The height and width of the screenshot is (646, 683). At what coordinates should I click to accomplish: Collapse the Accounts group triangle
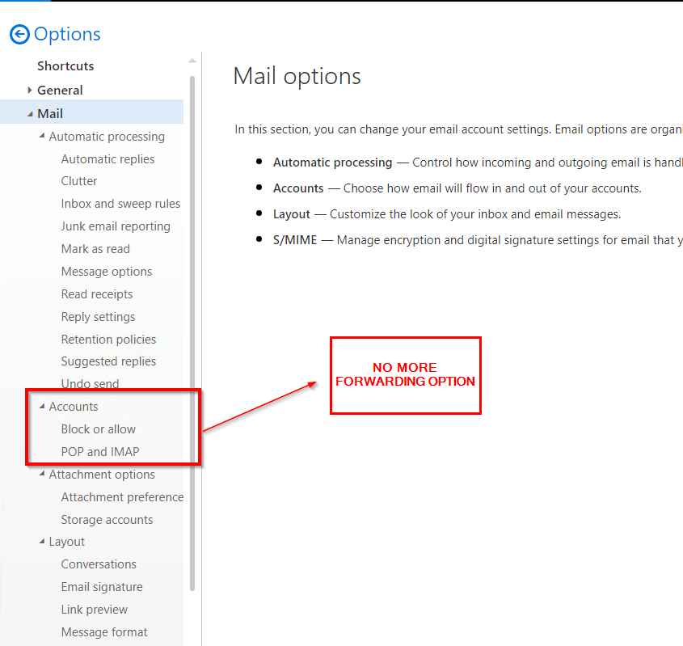click(42, 407)
